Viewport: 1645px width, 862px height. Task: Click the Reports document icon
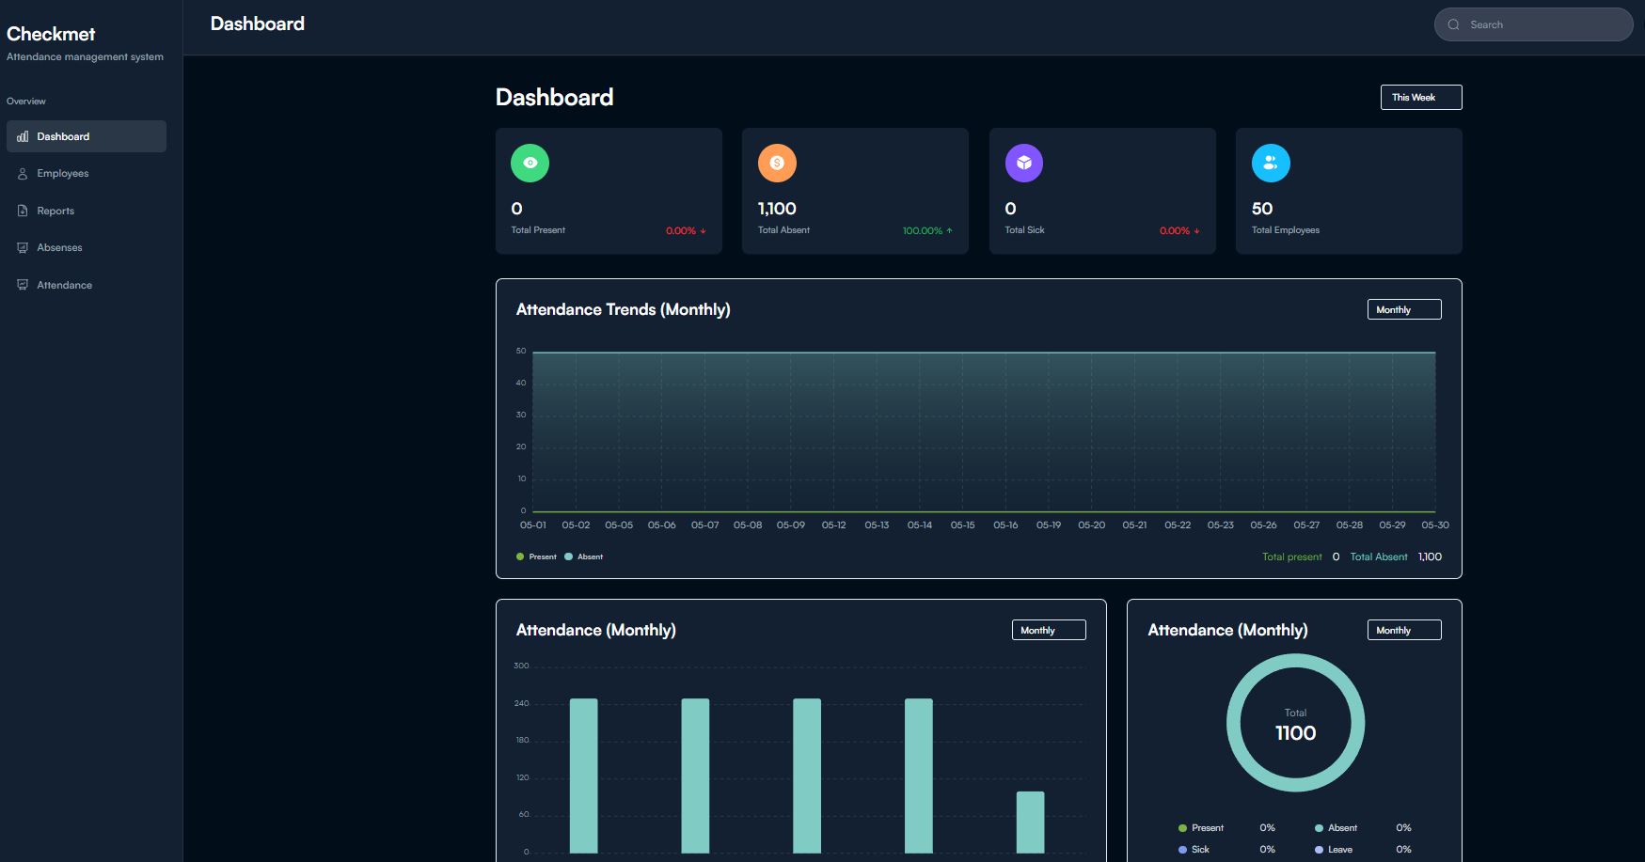(22, 211)
